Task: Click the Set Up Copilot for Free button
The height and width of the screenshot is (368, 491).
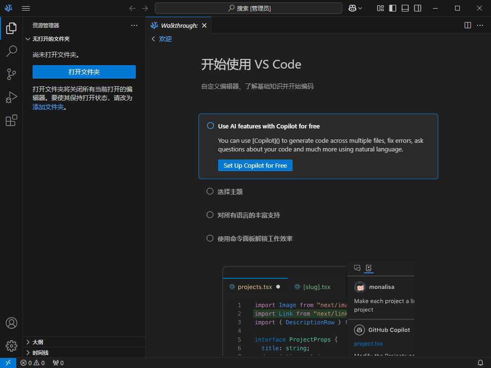Action: 255,165
